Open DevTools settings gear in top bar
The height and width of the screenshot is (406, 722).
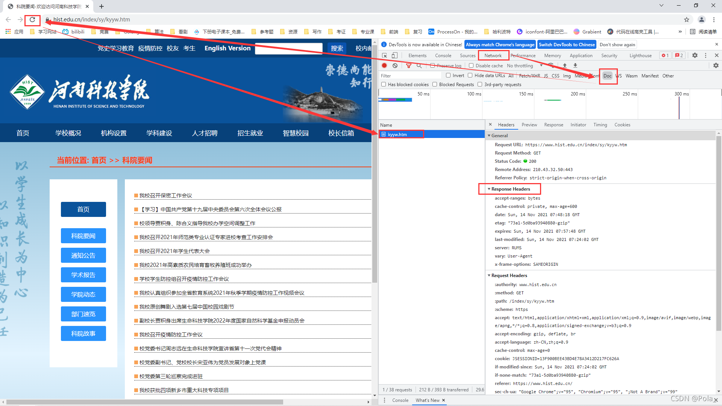click(695, 55)
